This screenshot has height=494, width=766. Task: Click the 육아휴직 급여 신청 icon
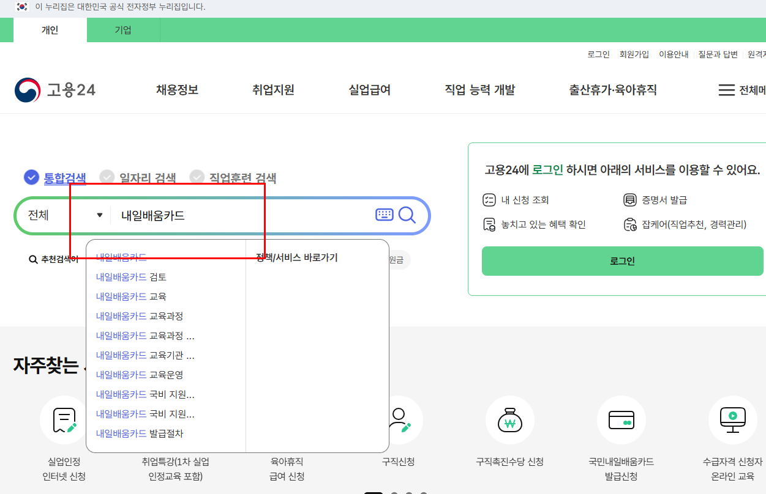pos(287,420)
